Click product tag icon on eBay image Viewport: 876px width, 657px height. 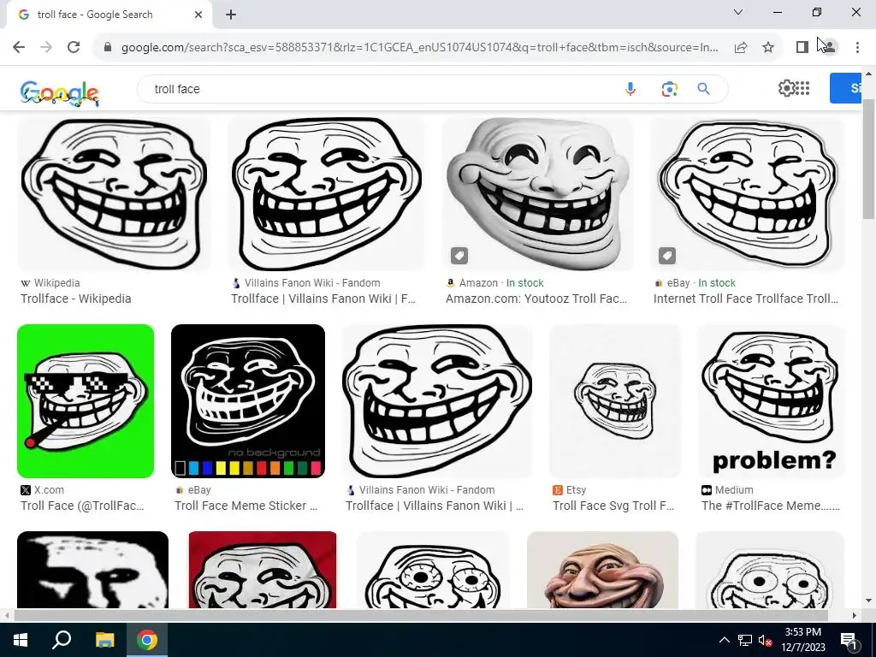667,256
